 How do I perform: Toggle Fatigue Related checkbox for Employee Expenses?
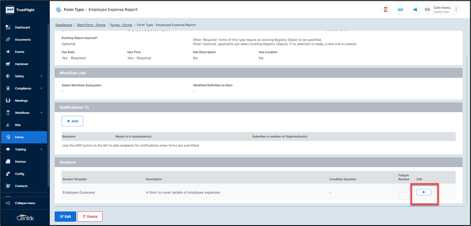tap(406, 195)
